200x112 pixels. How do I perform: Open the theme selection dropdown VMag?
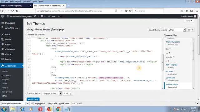177,30
